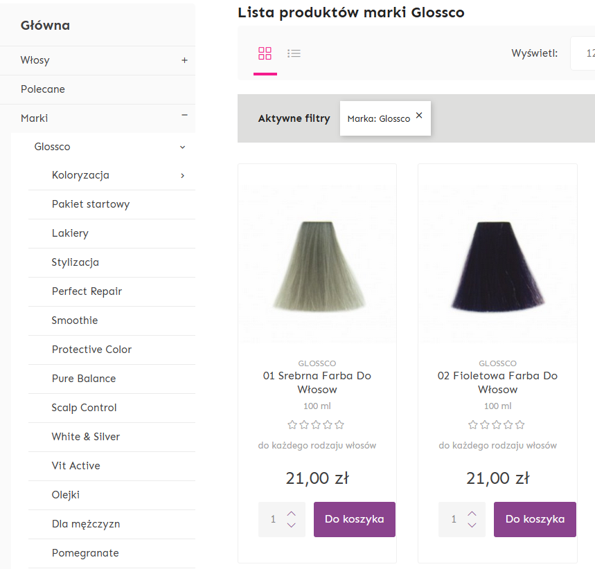Screen dimensions: 595x569
Task: Open the 02 Fioletowa Farba product title
Action: click(x=497, y=382)
